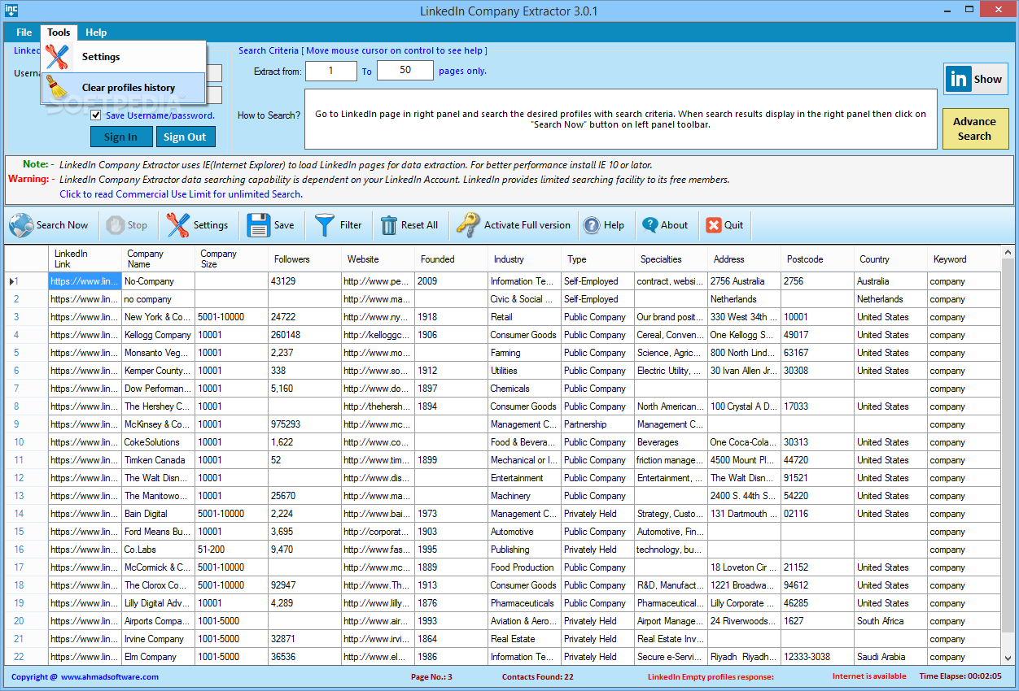Image resolution: width=1019 pixels, height=691 pixels.
Task: Select row 1 header with arrow
Action: coord(27,281)
